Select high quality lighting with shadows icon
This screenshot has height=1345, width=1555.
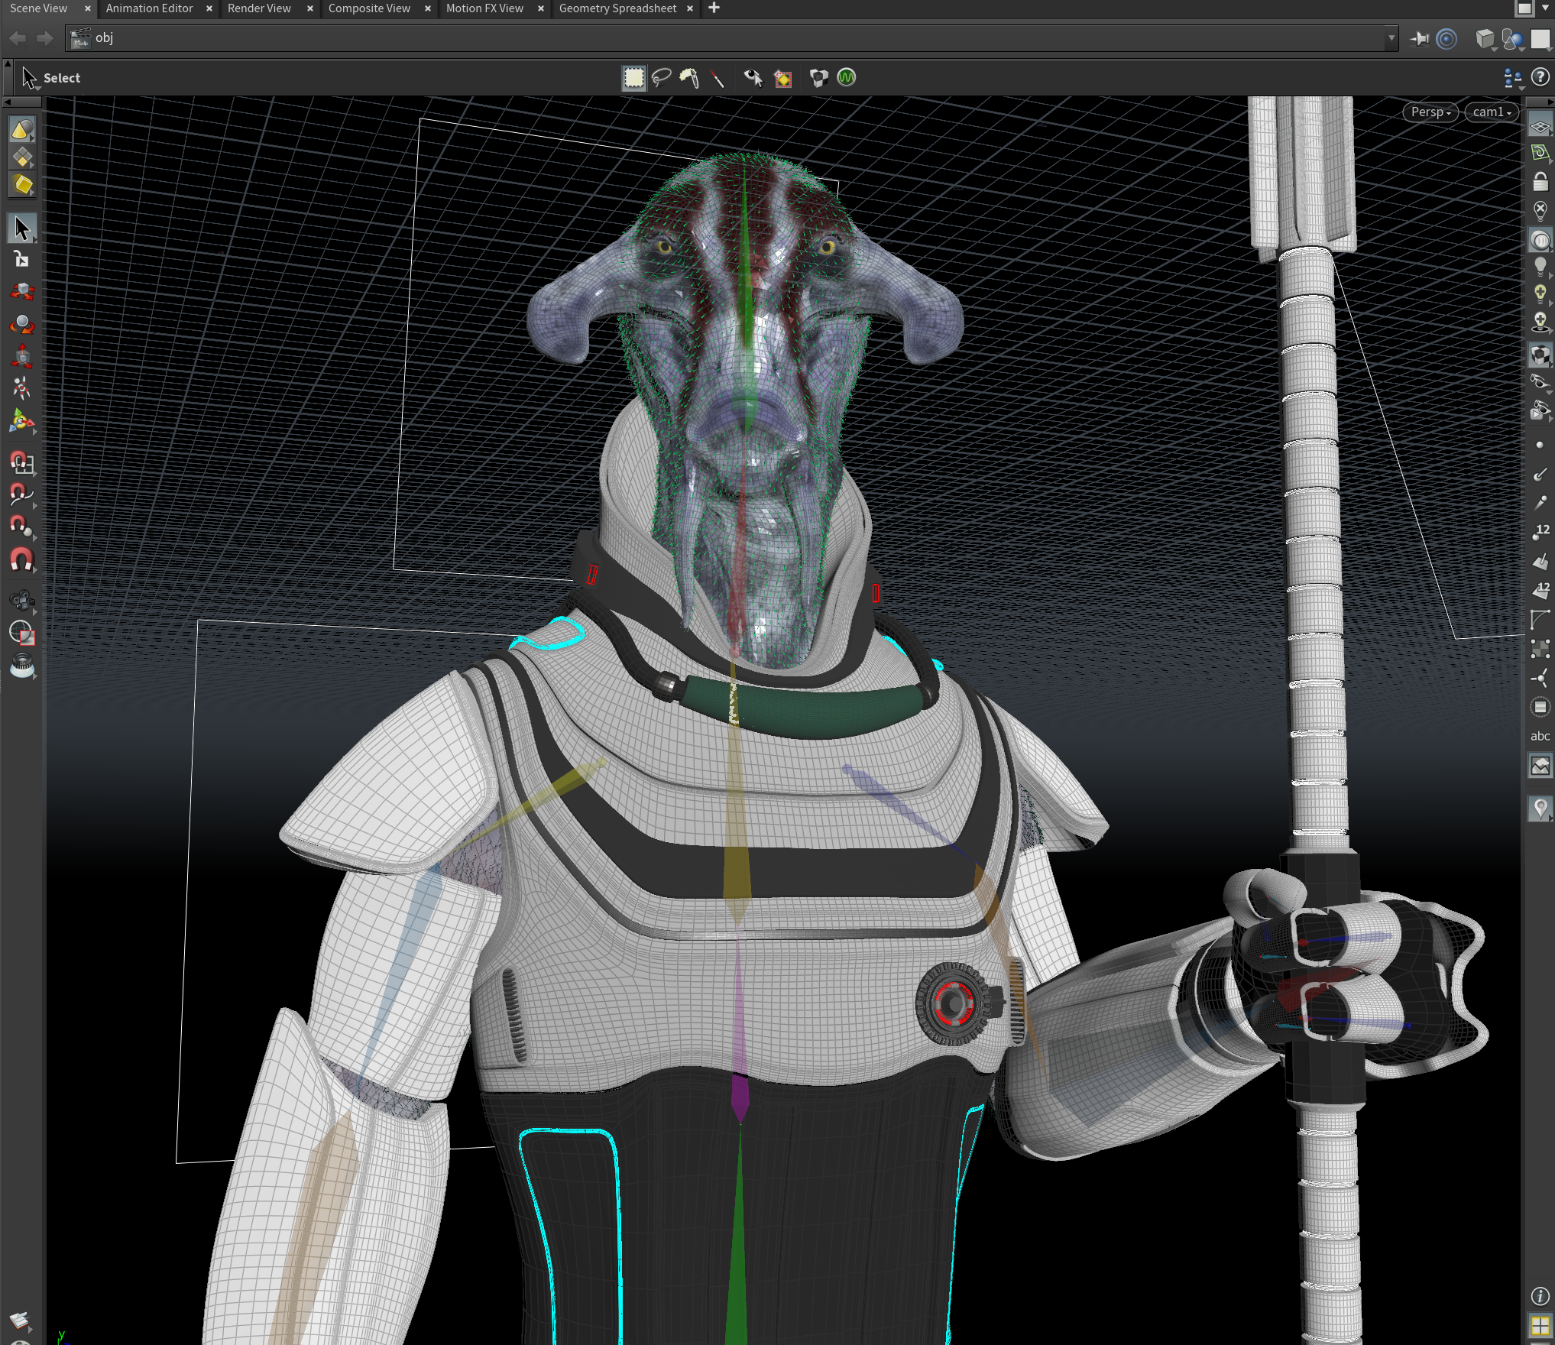pos(1540,322)
